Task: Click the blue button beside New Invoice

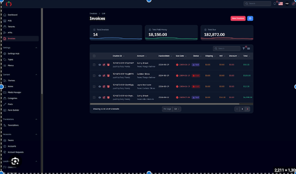Action: pos(250,18)
